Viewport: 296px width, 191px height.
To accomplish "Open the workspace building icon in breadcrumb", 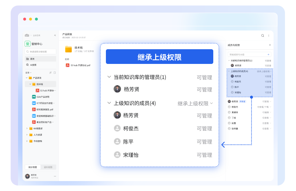I will coord(27,35).
